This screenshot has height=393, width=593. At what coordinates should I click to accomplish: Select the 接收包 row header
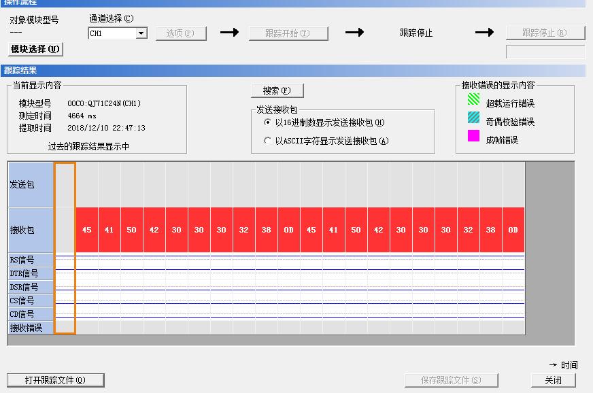click(31, 230)
